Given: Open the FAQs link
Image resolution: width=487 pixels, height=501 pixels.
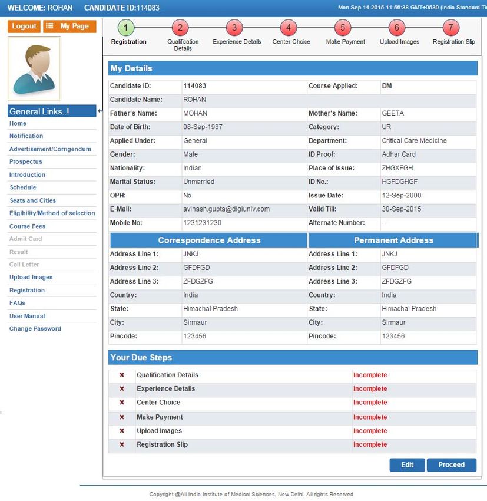Looking at the screenshot, I should pos(17,303).
